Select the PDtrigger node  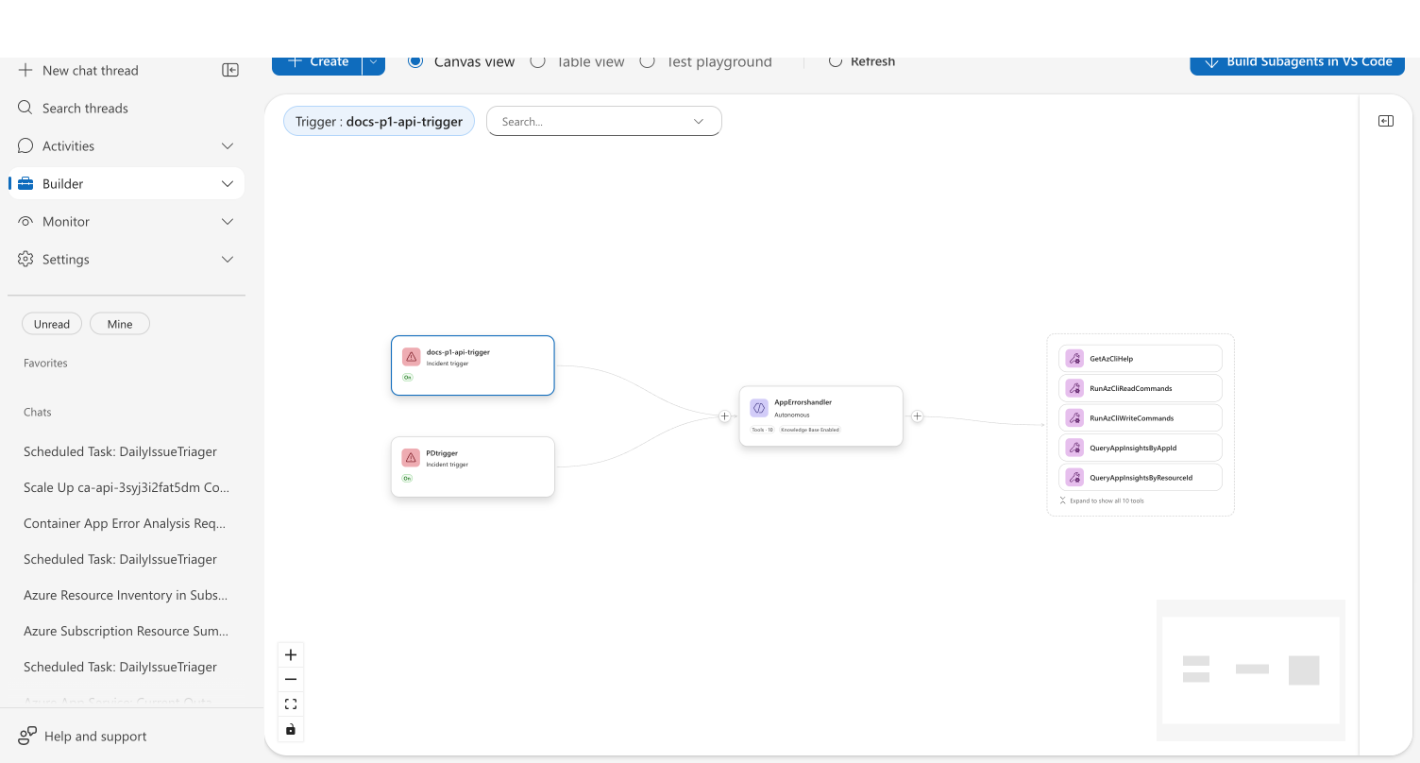point(473,466)
